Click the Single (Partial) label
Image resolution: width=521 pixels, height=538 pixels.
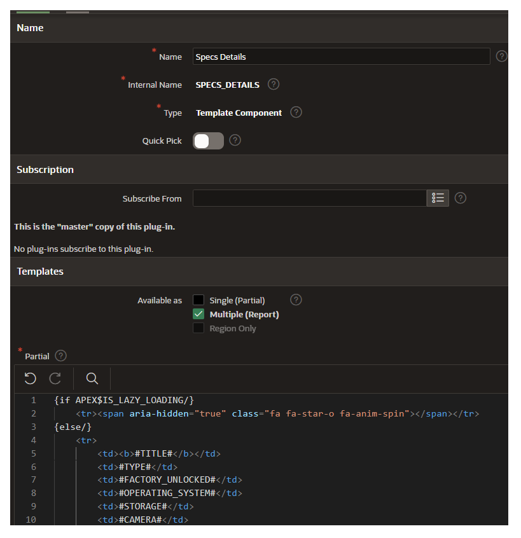[x=237, y=301]
